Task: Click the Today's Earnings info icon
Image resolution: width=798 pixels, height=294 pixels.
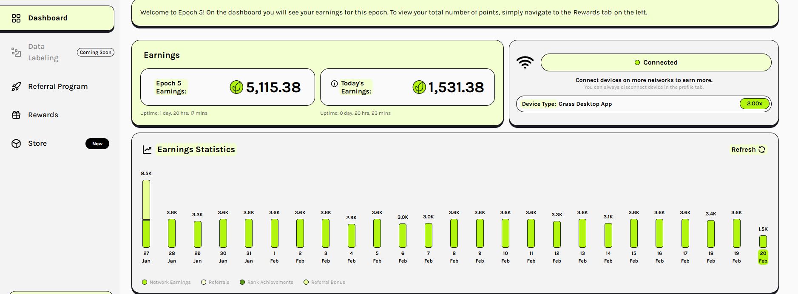Action: tap(334, 84)
